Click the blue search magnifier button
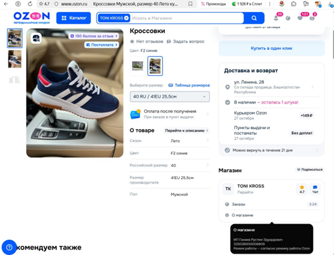Screen dimensions: 334x255 (254, 18)
